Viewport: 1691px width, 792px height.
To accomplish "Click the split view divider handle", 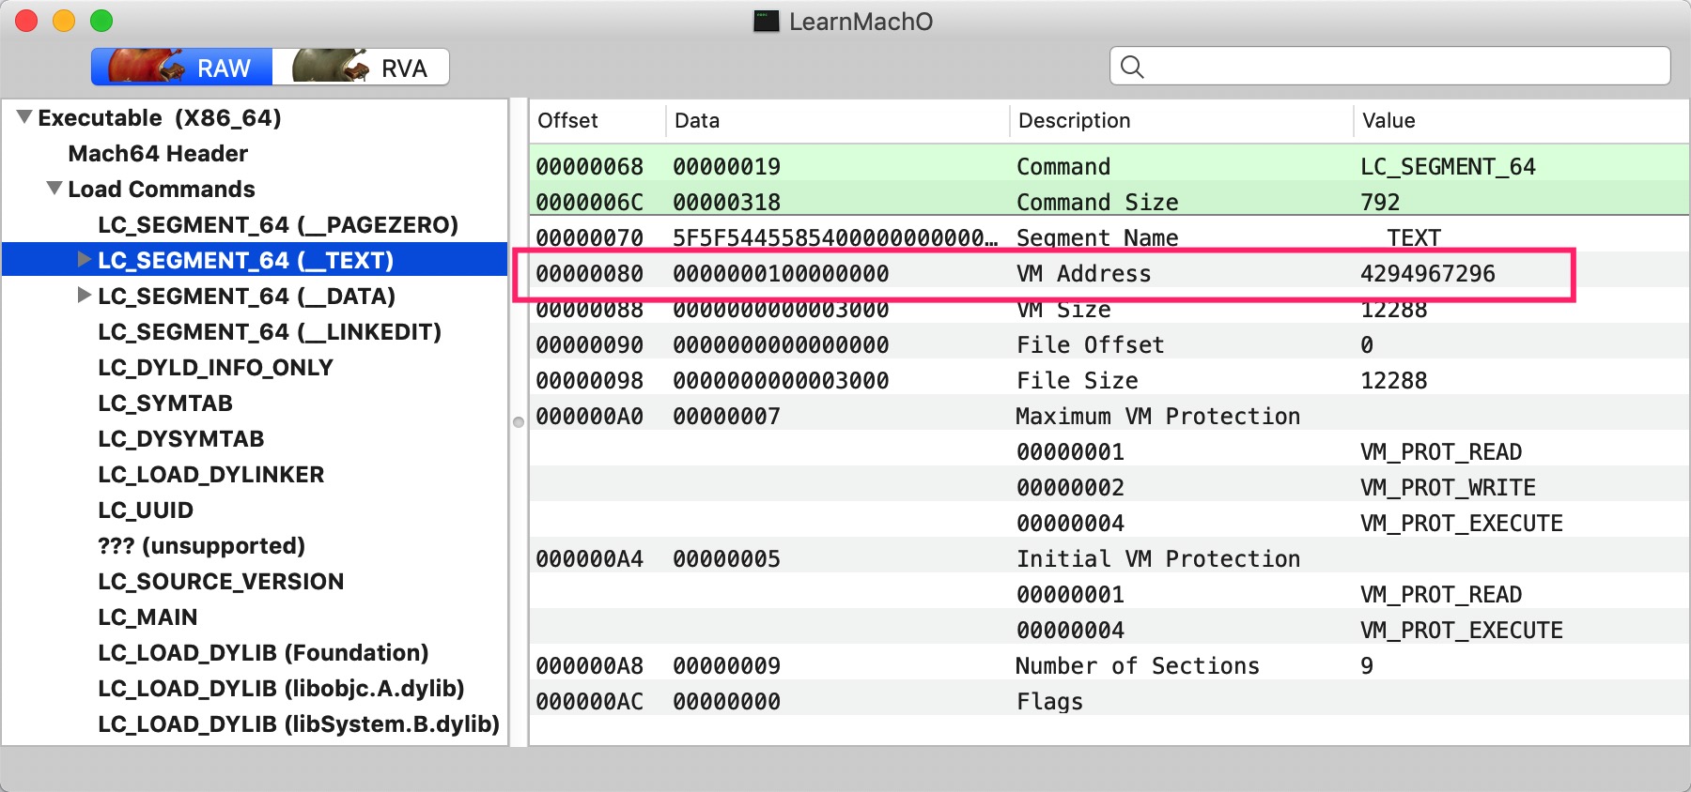I will click(519, 422).
